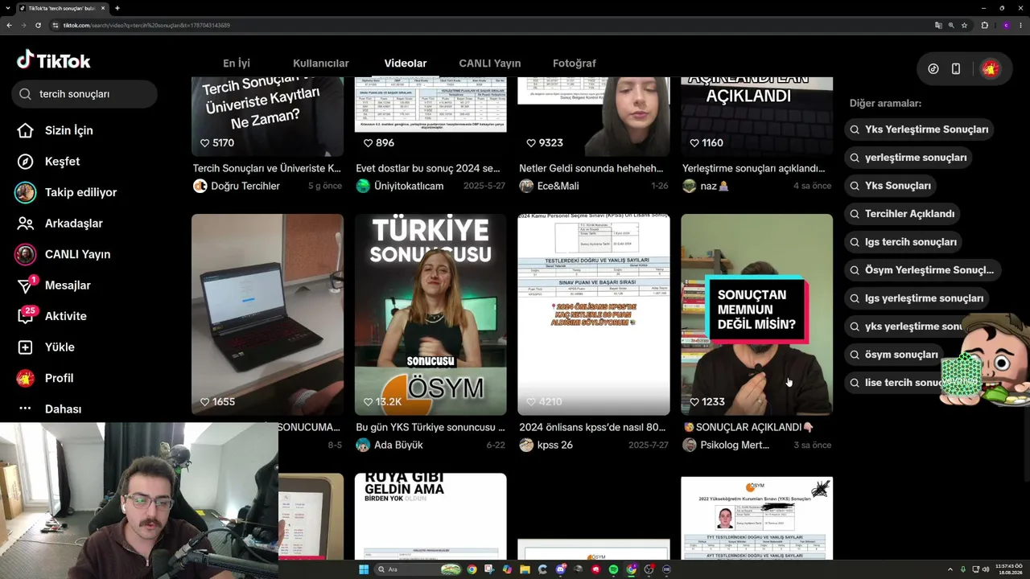Open the RÜYA GİBİ GELDİN AMA video
This screenshot has height=579, width=1030.
pyautogui.click(x=431, y=516)
